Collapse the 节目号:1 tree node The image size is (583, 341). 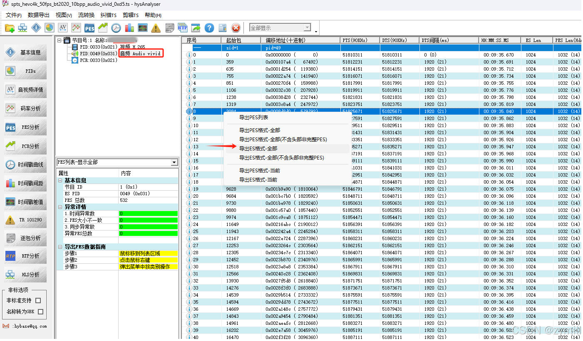(x=60, y=40)
